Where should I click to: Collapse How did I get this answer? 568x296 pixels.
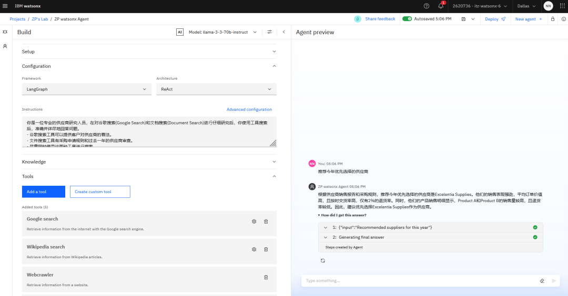tap(342, 215)
